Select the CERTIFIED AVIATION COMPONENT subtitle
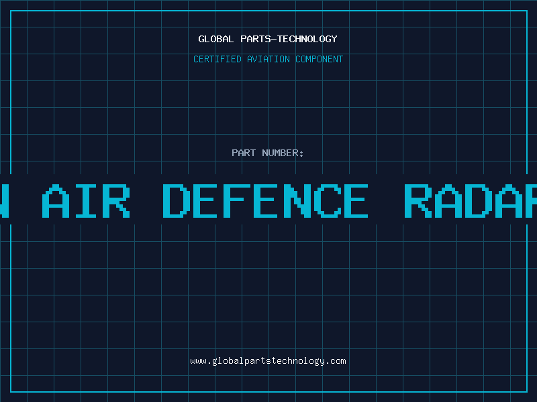The height and width of the screenshot is (402, 537). pyautogui.click(x=268, y=59)
